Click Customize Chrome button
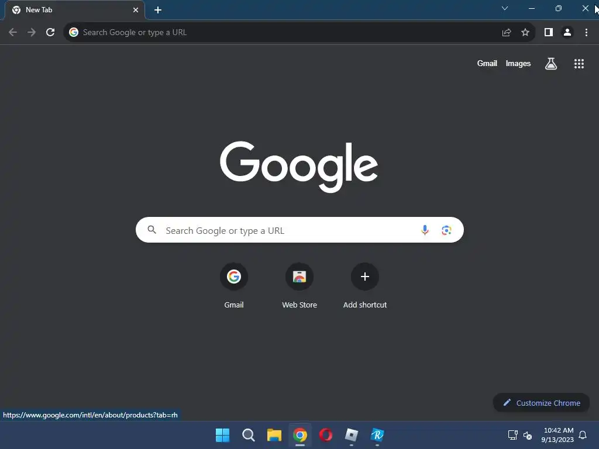599x449 pixels. pos(542,403)
